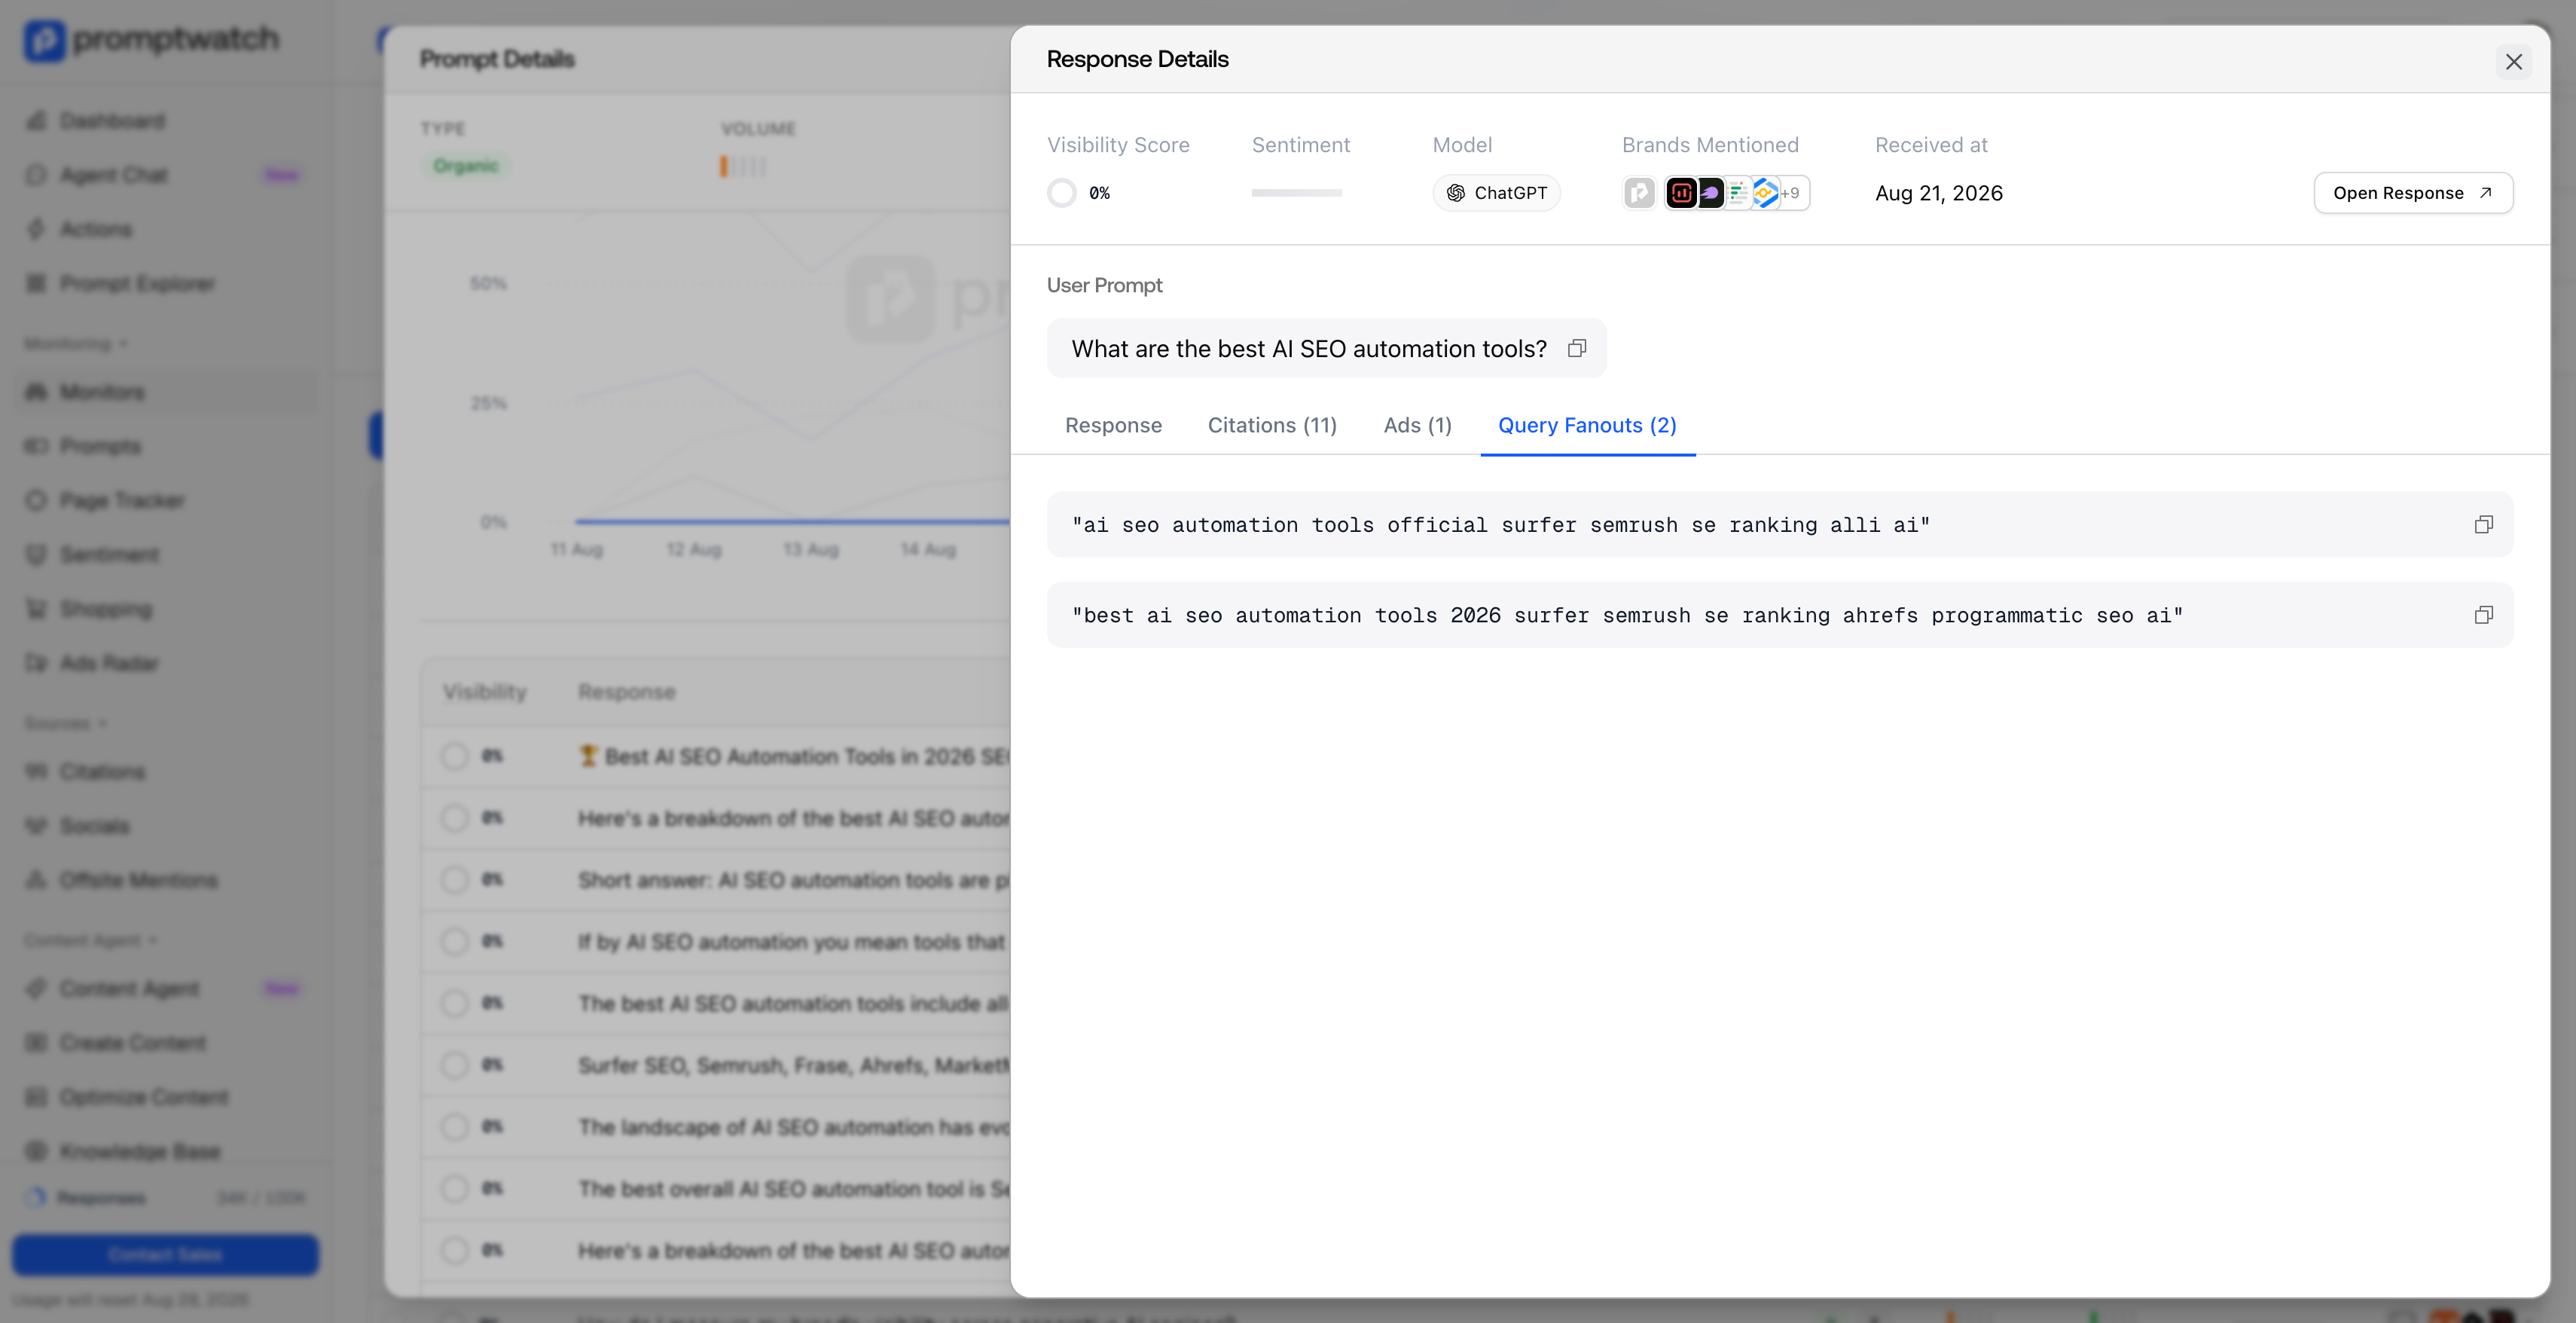Click the Visibility Score ring showing 0%
This screenshot has width=2576, height=1323.
click(1062, 193)
